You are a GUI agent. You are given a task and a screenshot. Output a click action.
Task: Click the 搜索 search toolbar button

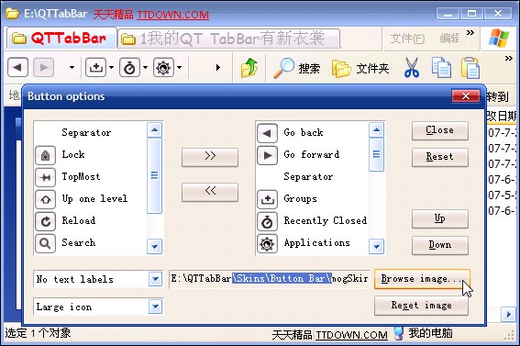(x=296, y=68)
